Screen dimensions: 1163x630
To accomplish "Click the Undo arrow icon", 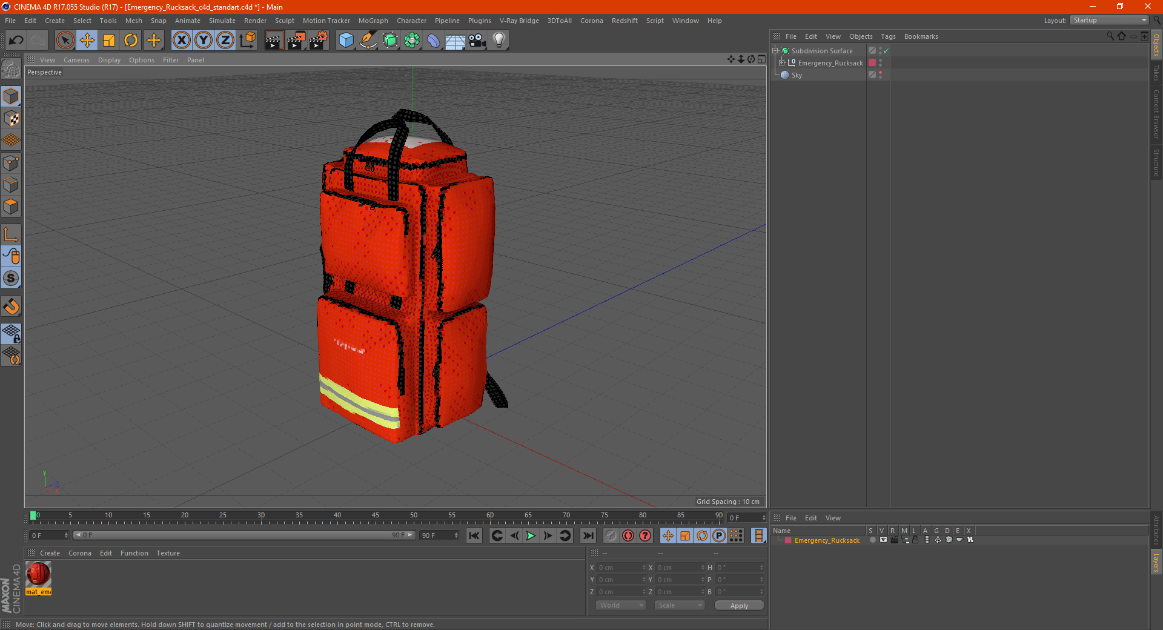I will tap(16, 41).
